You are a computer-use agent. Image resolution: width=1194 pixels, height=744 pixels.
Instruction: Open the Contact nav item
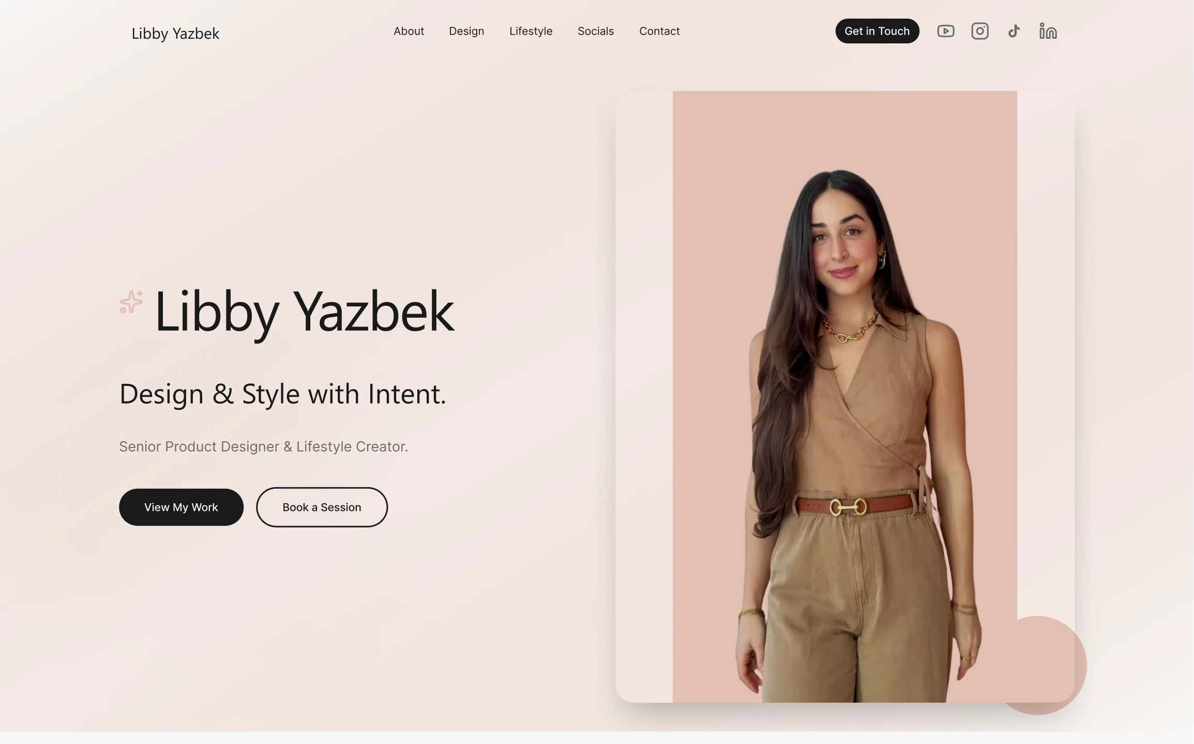[659, 31]
